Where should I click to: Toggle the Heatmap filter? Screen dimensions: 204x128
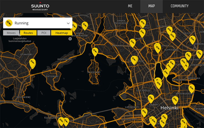62,33
